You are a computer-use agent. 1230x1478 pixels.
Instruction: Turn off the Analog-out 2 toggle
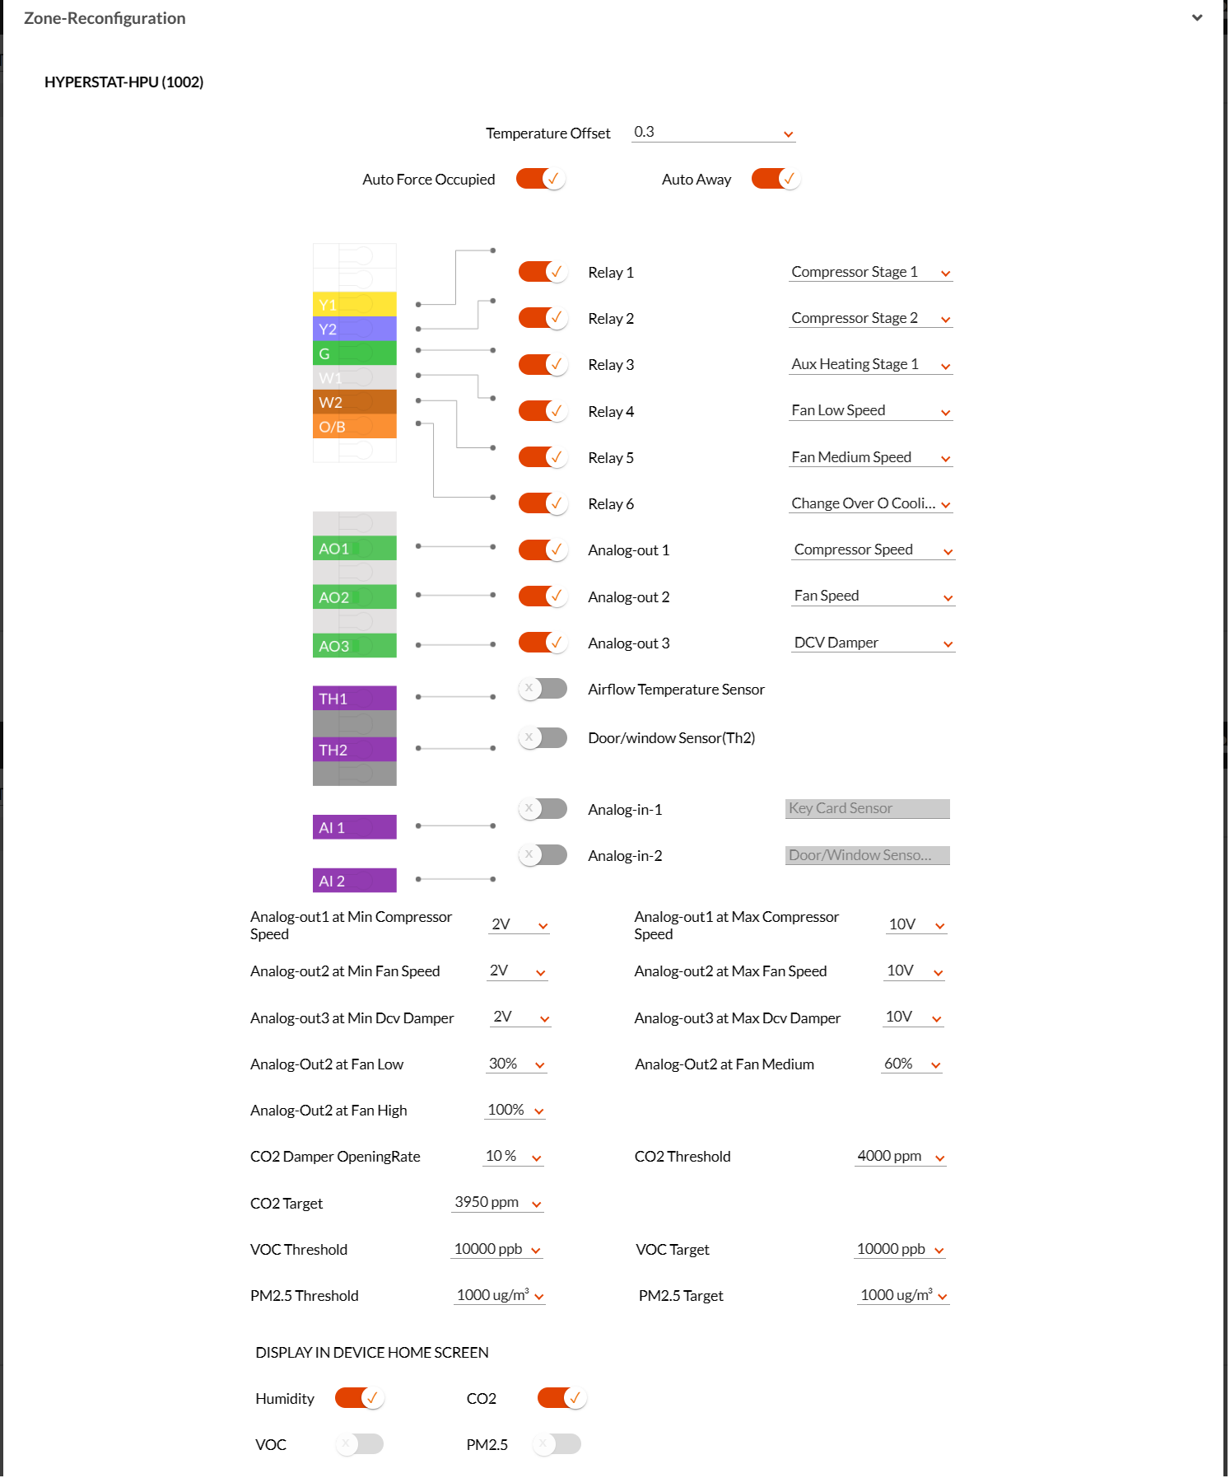click(543, 596)
